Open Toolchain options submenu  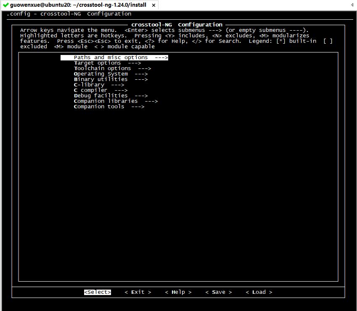click(112, 68)
